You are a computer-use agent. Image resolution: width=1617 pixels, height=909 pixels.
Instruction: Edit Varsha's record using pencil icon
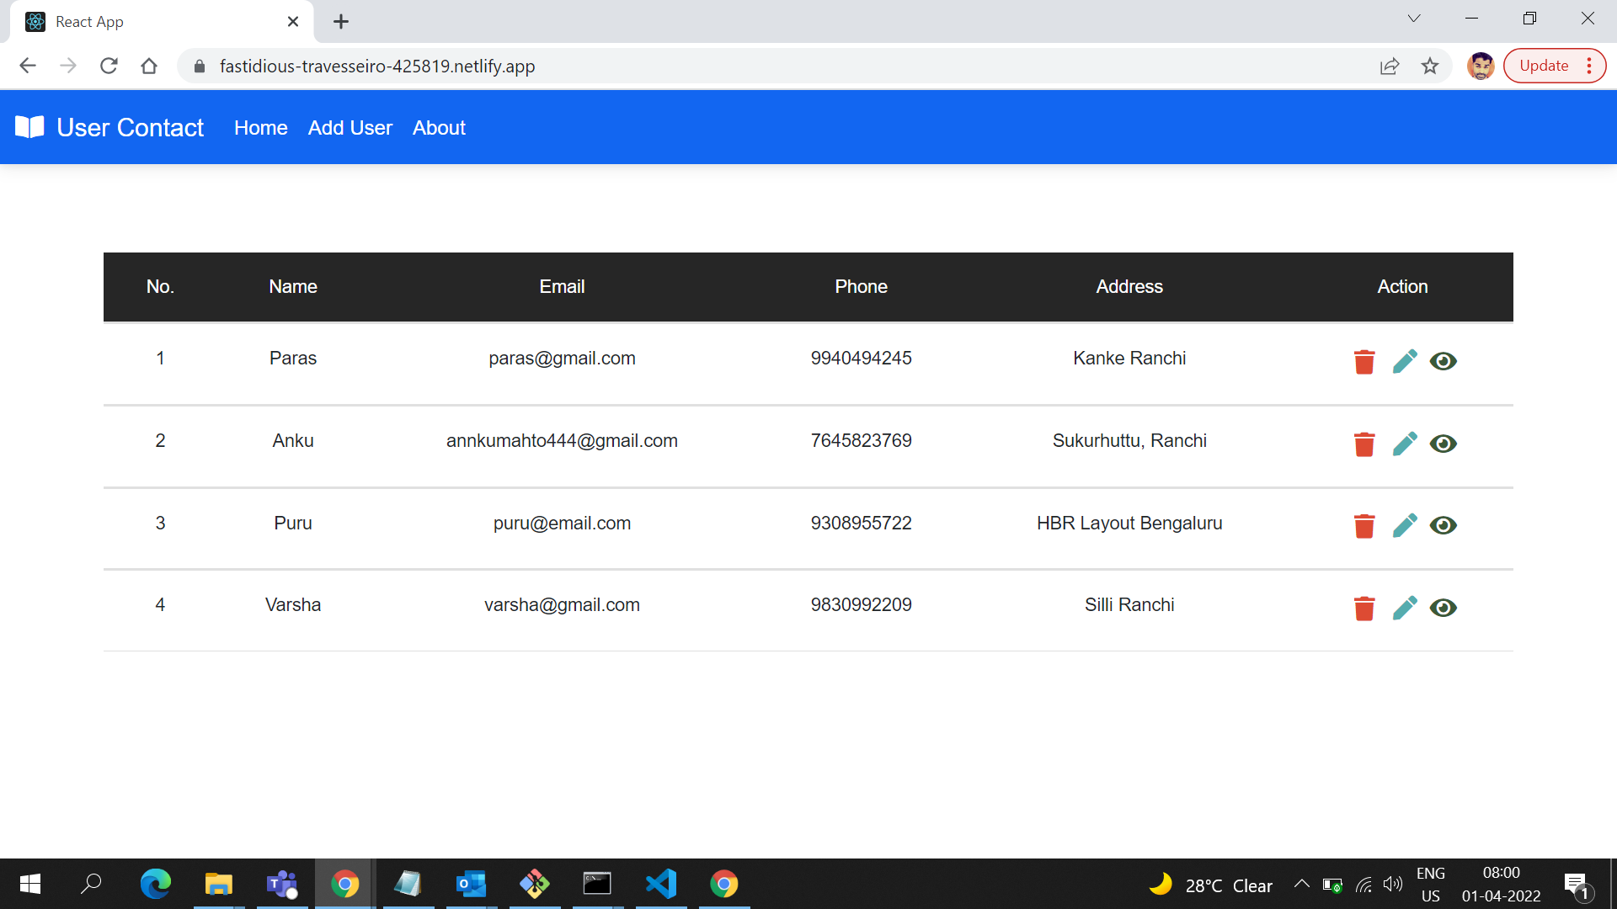click(1405, 608)
